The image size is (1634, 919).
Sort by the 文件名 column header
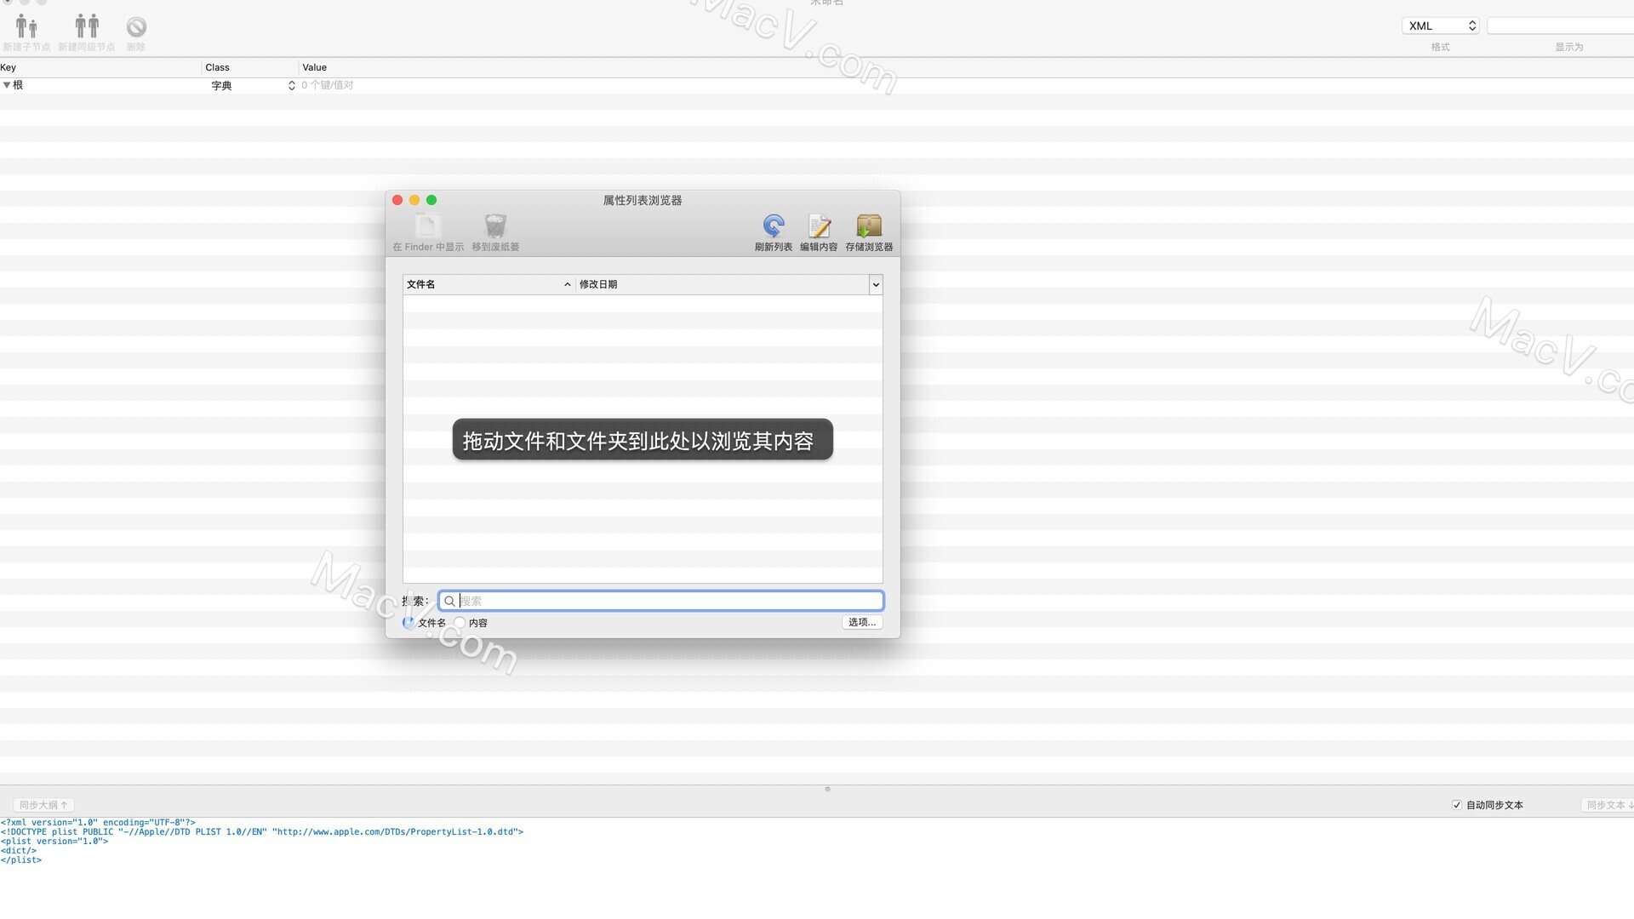[488, 284]
